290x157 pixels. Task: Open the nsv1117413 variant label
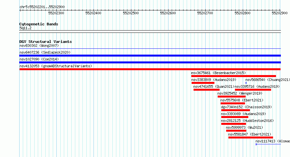click(273, 141)
